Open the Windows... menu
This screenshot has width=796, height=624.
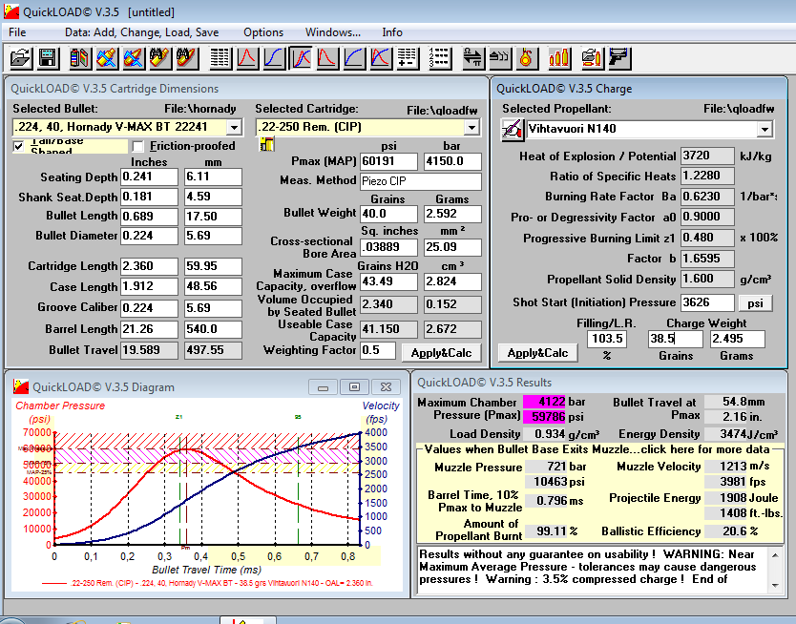coord(332,32)
